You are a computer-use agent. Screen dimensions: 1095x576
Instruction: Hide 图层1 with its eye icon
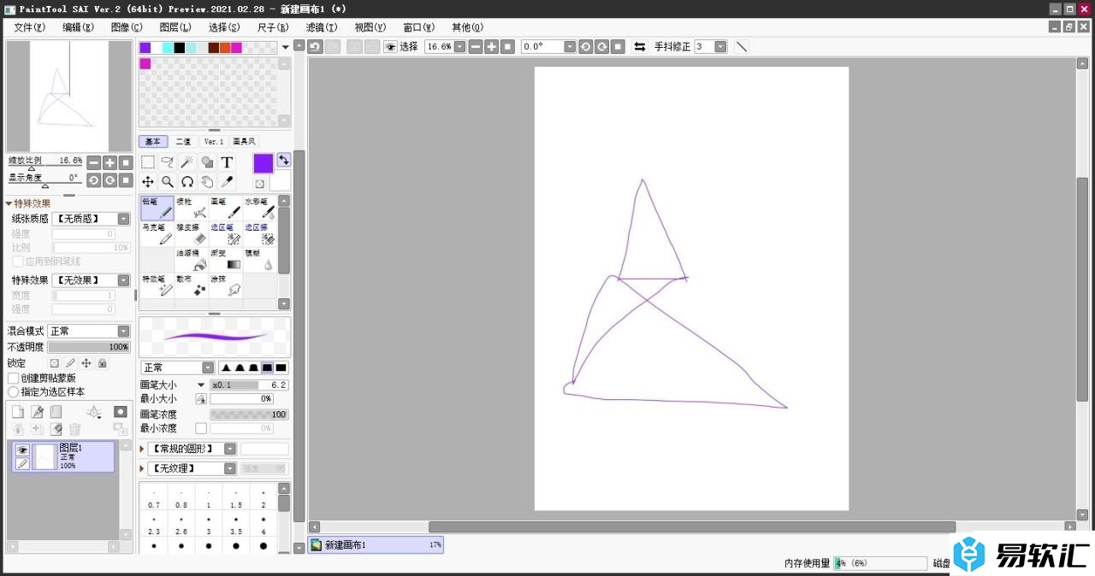tap(22, 450)
